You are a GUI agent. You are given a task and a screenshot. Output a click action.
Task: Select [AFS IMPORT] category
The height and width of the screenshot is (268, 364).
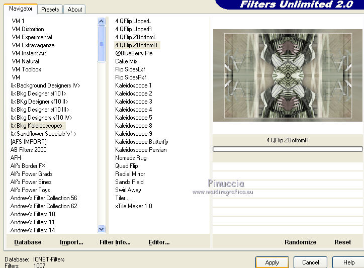tap(28, 142)
